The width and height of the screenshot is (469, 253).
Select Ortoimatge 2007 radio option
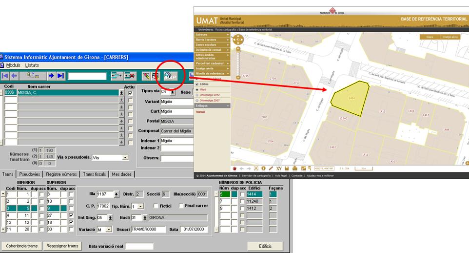(x=197, y=101)
